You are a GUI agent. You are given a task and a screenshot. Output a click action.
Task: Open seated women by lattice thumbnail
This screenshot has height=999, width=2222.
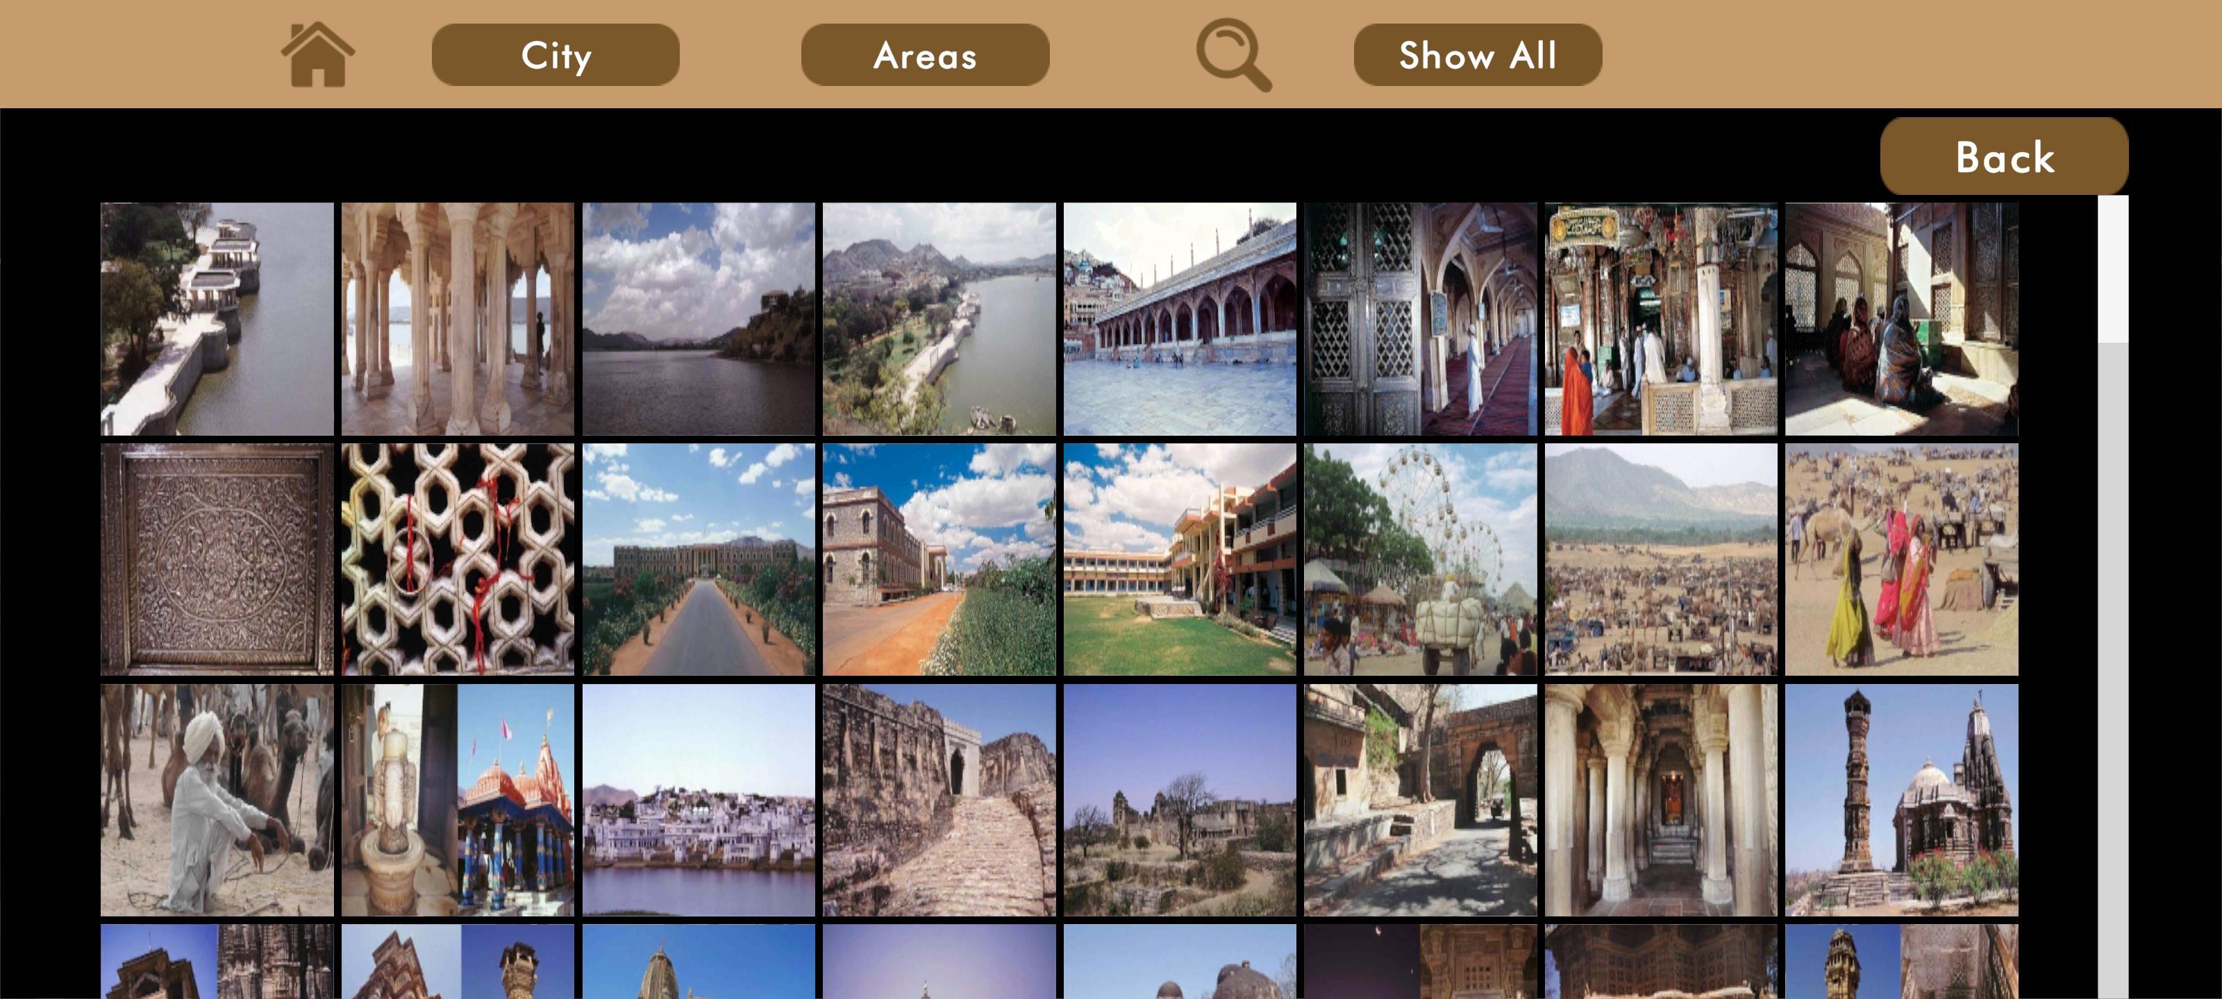[1902, 319]
